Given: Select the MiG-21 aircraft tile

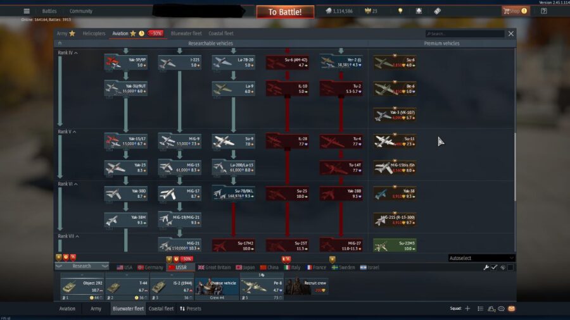Looking at the screenshot, I should 180,245.
